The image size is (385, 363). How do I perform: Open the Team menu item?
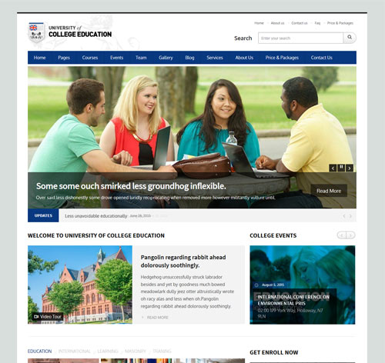(141, 58)
